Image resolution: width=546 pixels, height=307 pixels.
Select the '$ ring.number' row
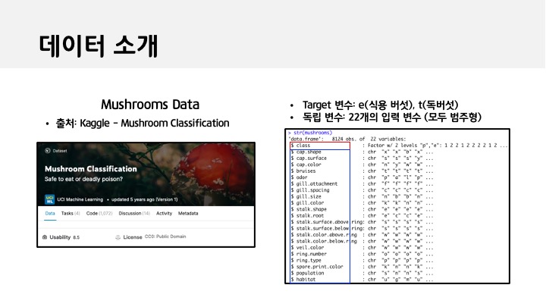362,254
